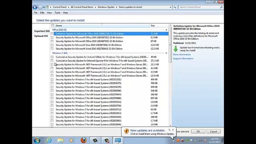The height and width of the screenshot is (144, 256).
Task: Collapse the Windows 7 (60) group
Action: (166, 53)
